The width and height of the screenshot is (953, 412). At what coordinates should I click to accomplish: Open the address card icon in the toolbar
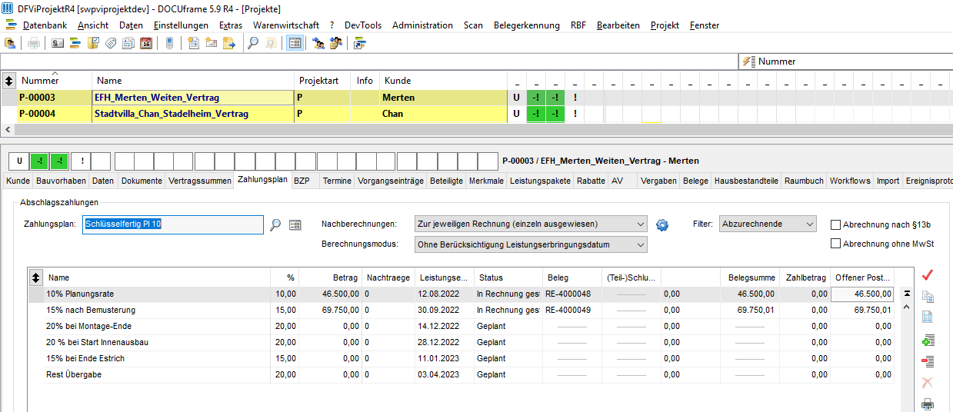58,43
